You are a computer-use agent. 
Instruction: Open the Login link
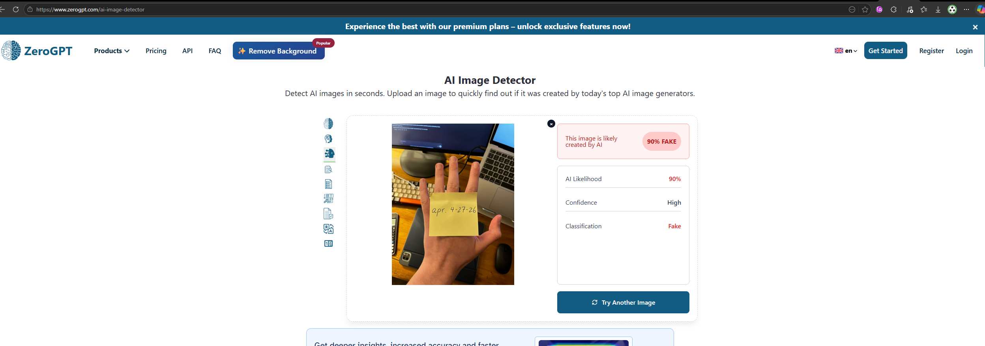coord(964,51)
